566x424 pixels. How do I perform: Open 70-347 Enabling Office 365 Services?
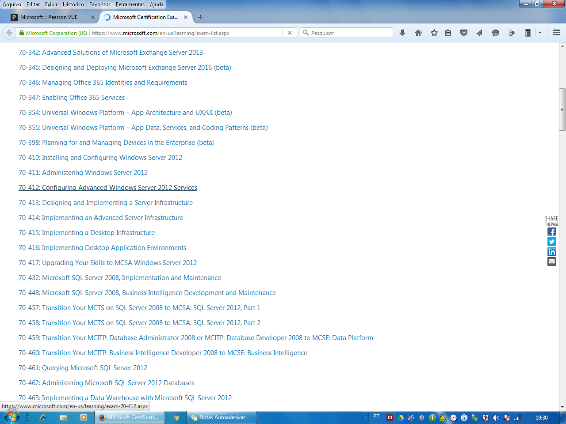click(x=72, y=98)
